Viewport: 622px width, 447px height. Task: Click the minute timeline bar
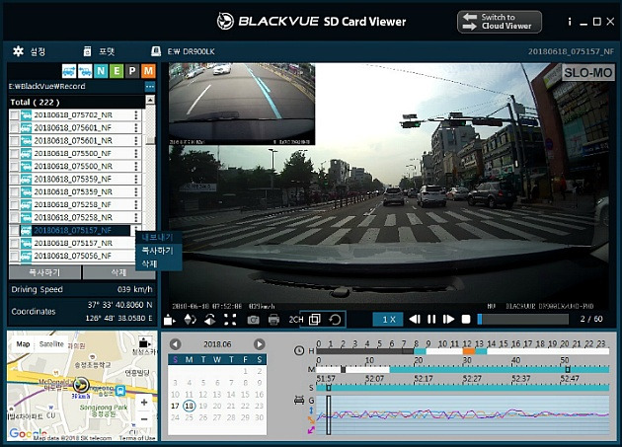(462, 370)
